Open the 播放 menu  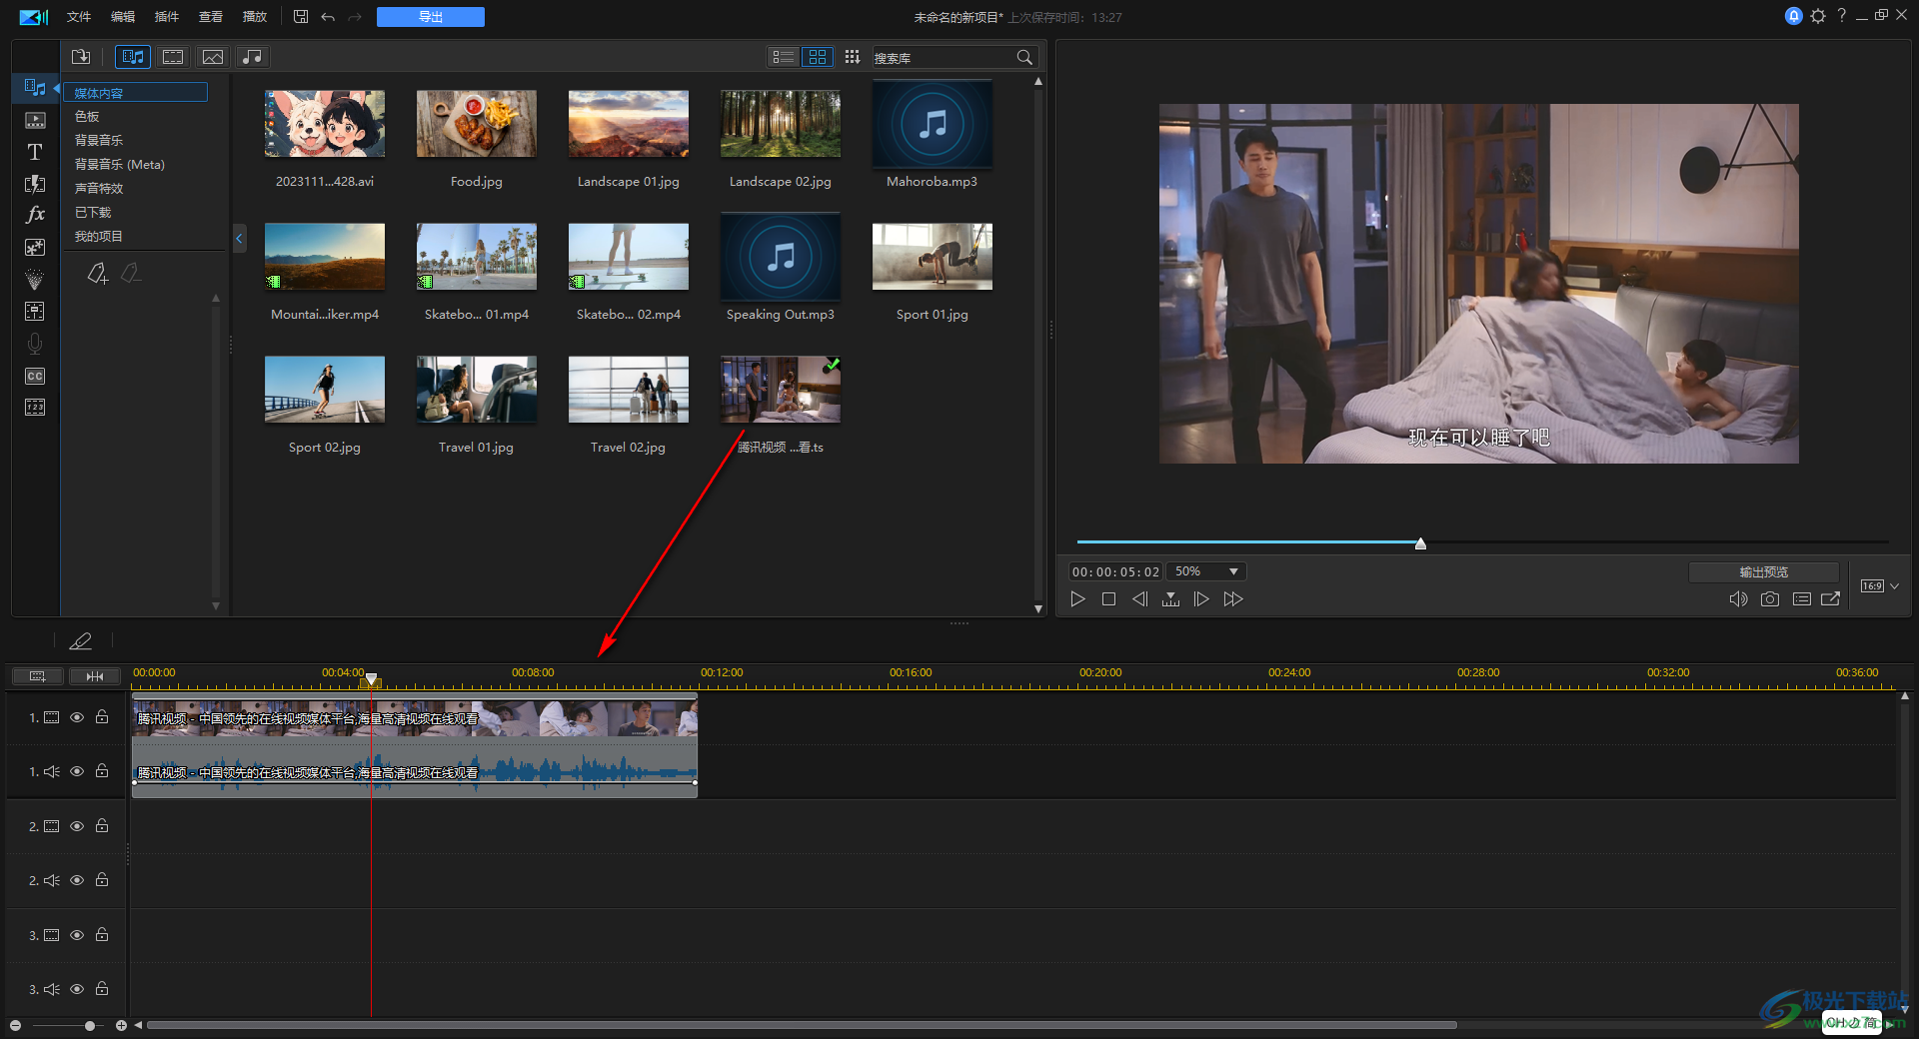(255, 17)
